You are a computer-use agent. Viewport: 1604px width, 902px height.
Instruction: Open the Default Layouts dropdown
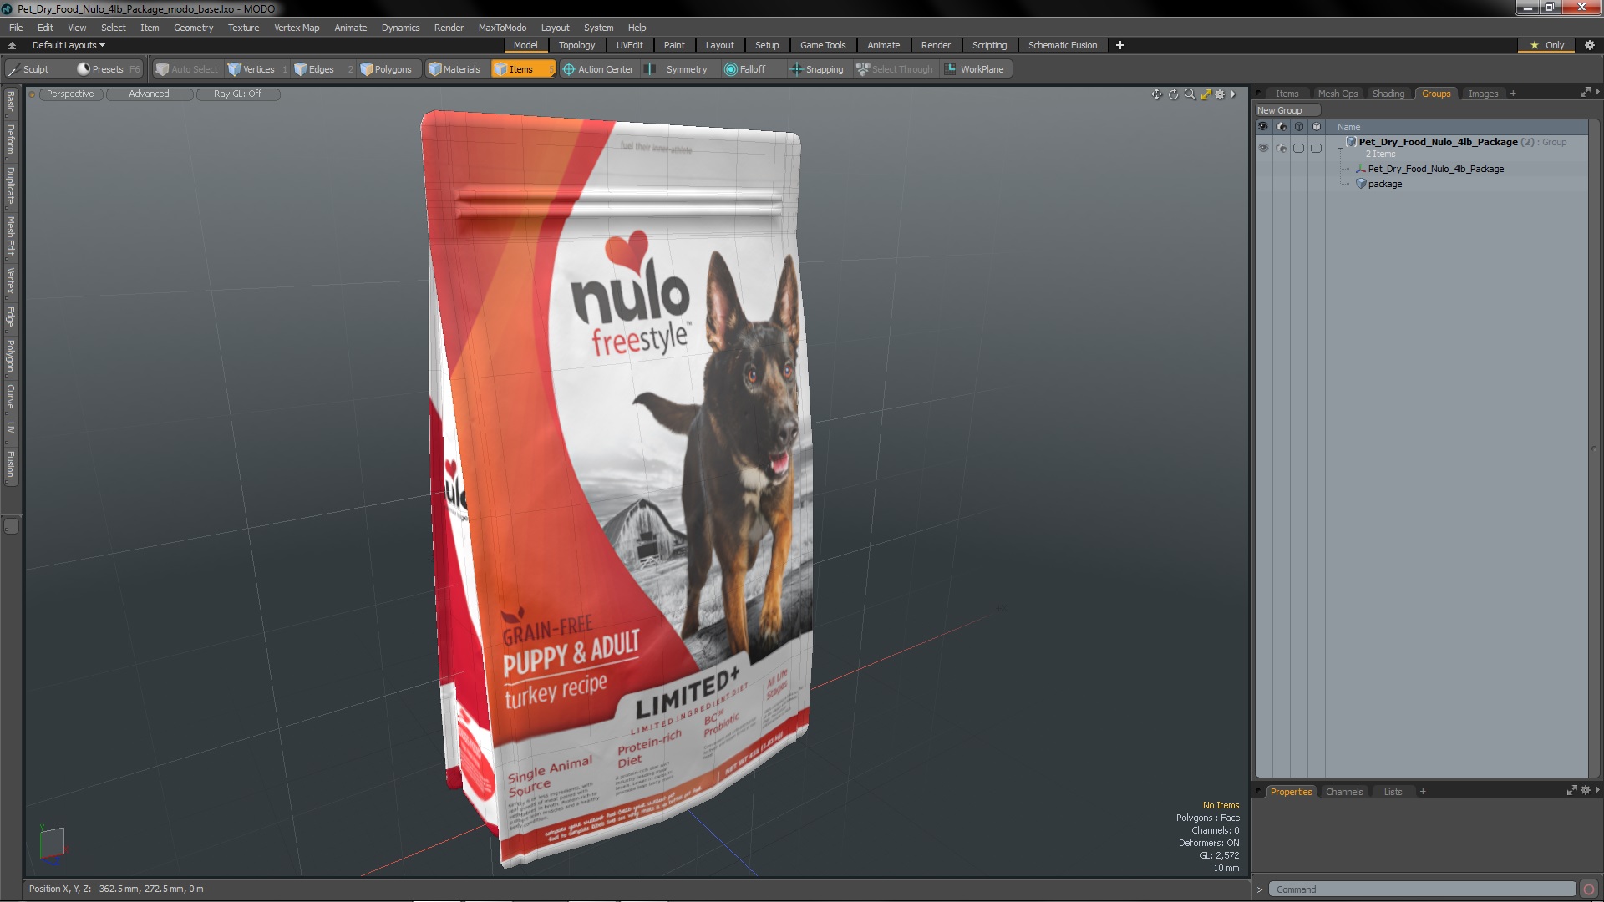point(69,45)
